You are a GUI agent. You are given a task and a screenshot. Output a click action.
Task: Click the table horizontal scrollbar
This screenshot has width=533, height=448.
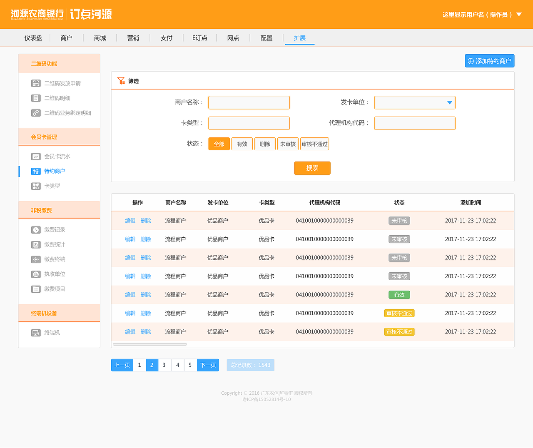pos(150,344)
